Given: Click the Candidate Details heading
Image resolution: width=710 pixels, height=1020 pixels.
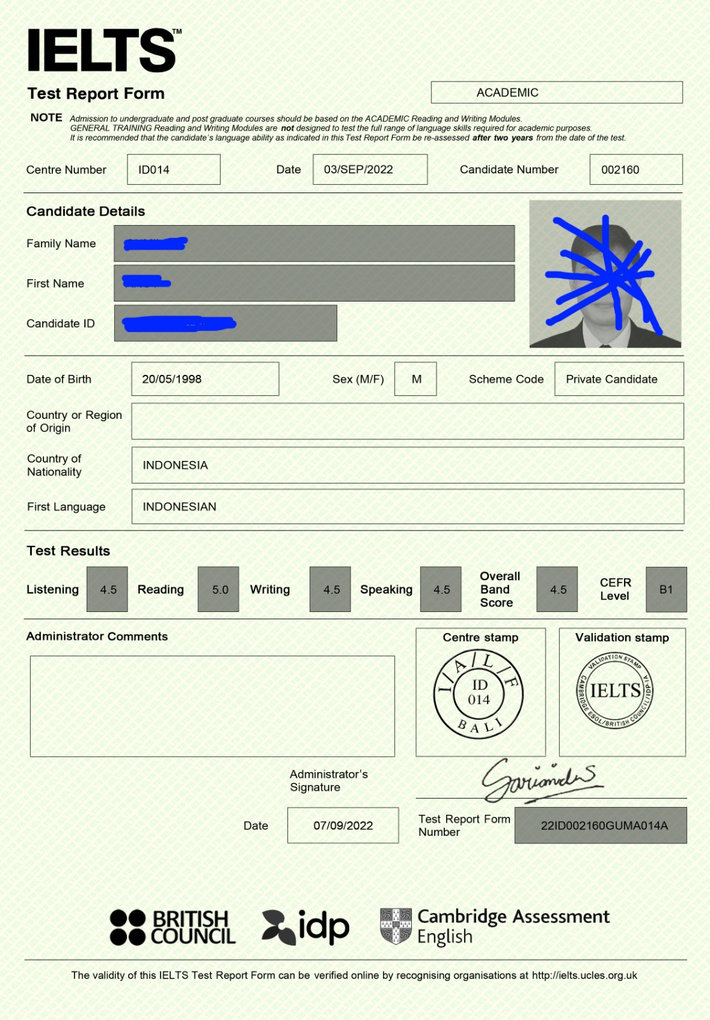Looking at the screenshot, I should [x=86, y=211].
